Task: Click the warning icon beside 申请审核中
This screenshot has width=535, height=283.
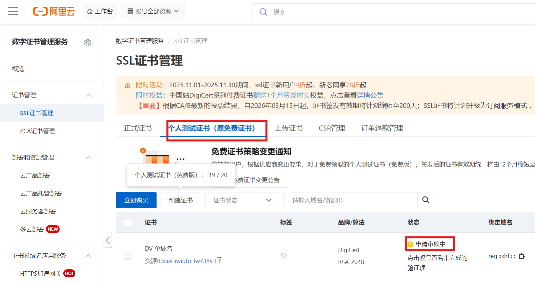Action: coord(410,244)
